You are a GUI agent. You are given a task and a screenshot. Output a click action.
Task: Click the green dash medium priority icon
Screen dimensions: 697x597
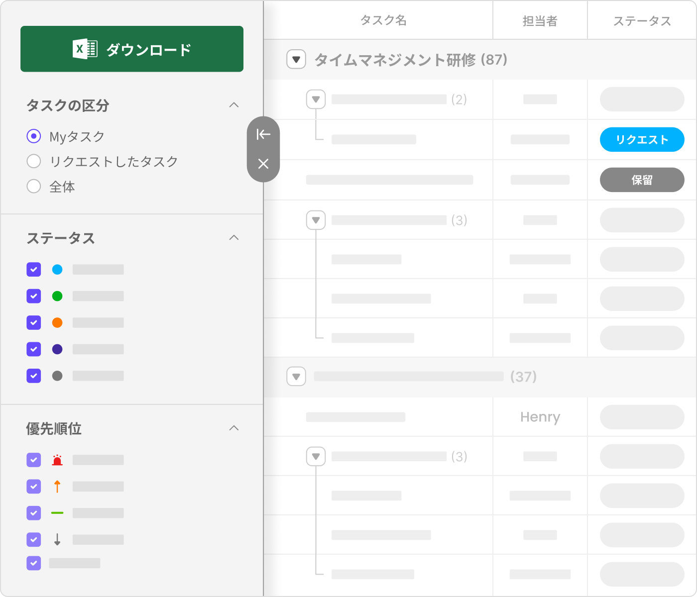(57, 513)
